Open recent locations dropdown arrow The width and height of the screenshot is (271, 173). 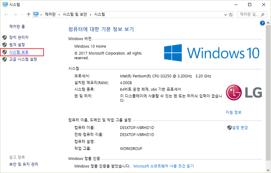pyautogui.click(x=22, y=15)
